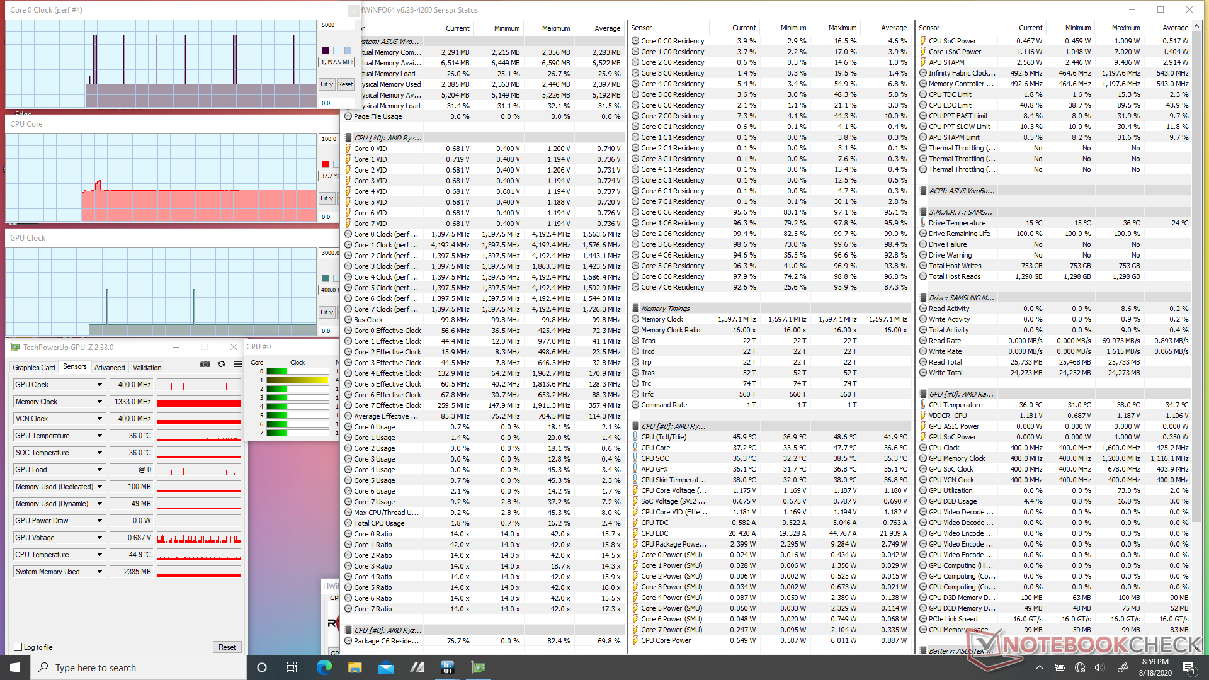Click the Core 0 Clock sensor clock icon
Screen dimensions: 1209x680
(x=348, y=234)
